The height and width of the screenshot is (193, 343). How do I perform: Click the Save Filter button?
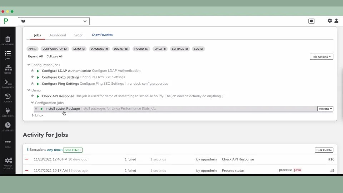pyautogui.click(x=73, y=150)
